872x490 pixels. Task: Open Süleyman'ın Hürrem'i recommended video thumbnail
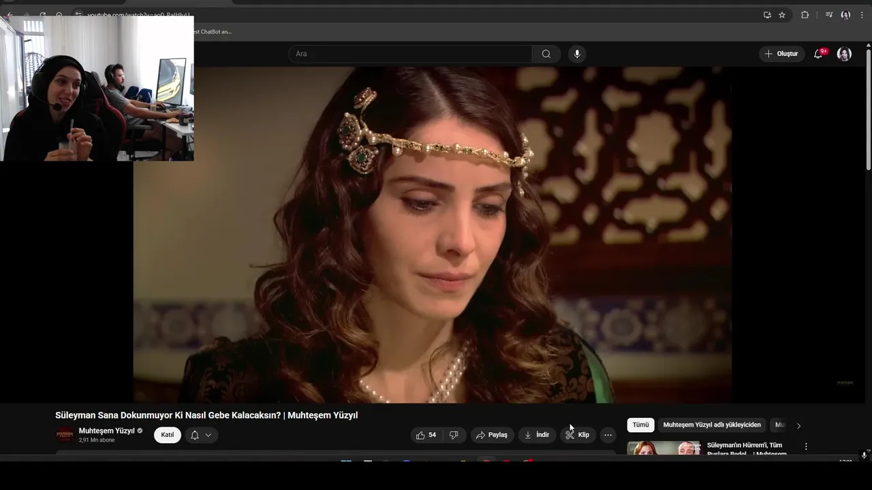(x=664, y=448)
